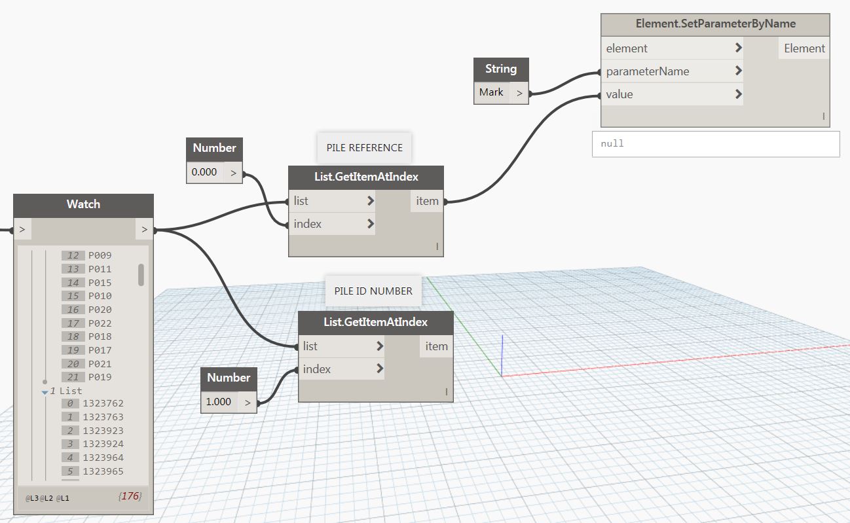The height and width of the screenshot is (523, 850).
Task: Click item output port of PILE REFERENCE node
Action: click(x=427, y=202)
